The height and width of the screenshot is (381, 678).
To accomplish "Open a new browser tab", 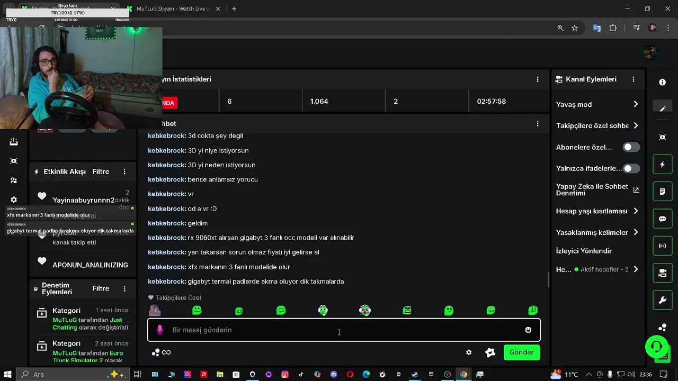I will tap(234, 8).
